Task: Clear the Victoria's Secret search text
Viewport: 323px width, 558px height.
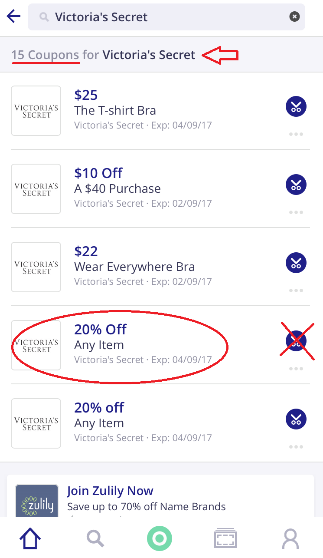Action: (294, 17)
